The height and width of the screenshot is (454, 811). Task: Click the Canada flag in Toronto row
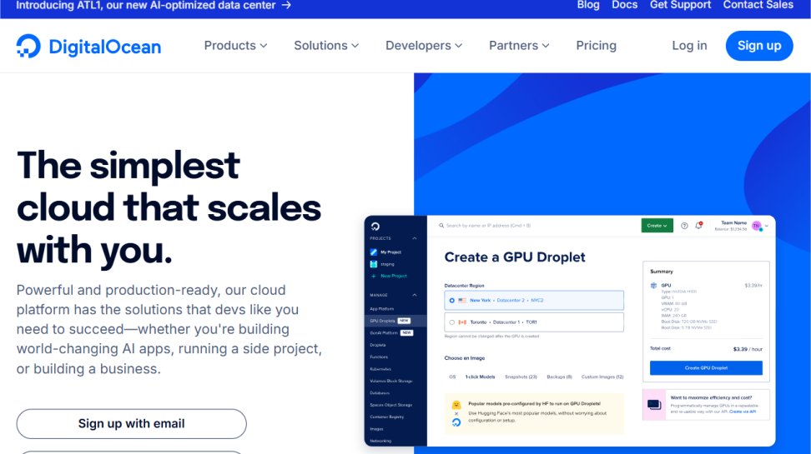point(462,322)
